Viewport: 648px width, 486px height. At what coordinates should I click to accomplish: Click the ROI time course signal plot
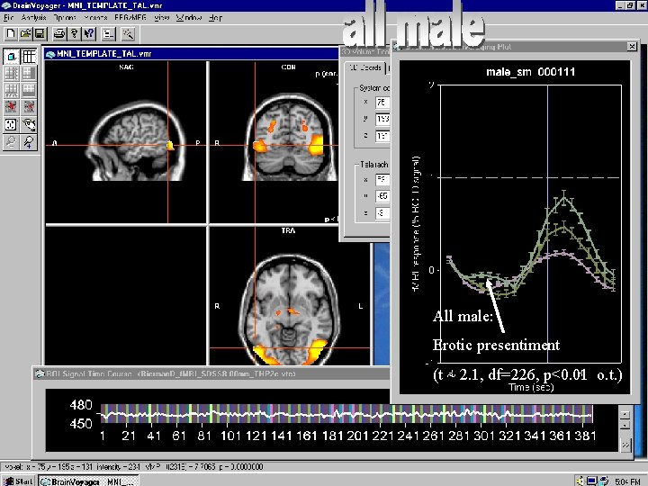(x=346, y=414)
